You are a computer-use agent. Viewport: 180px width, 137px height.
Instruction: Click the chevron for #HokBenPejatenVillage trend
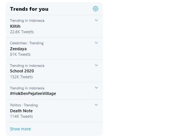[96, 88]
